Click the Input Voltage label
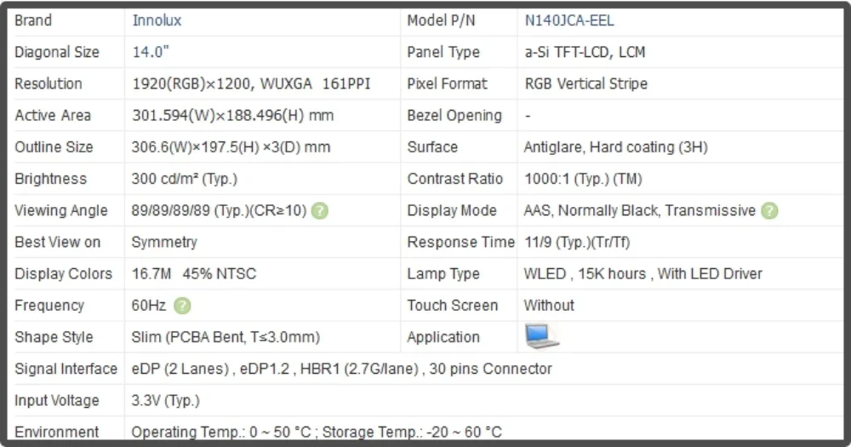 56,401
